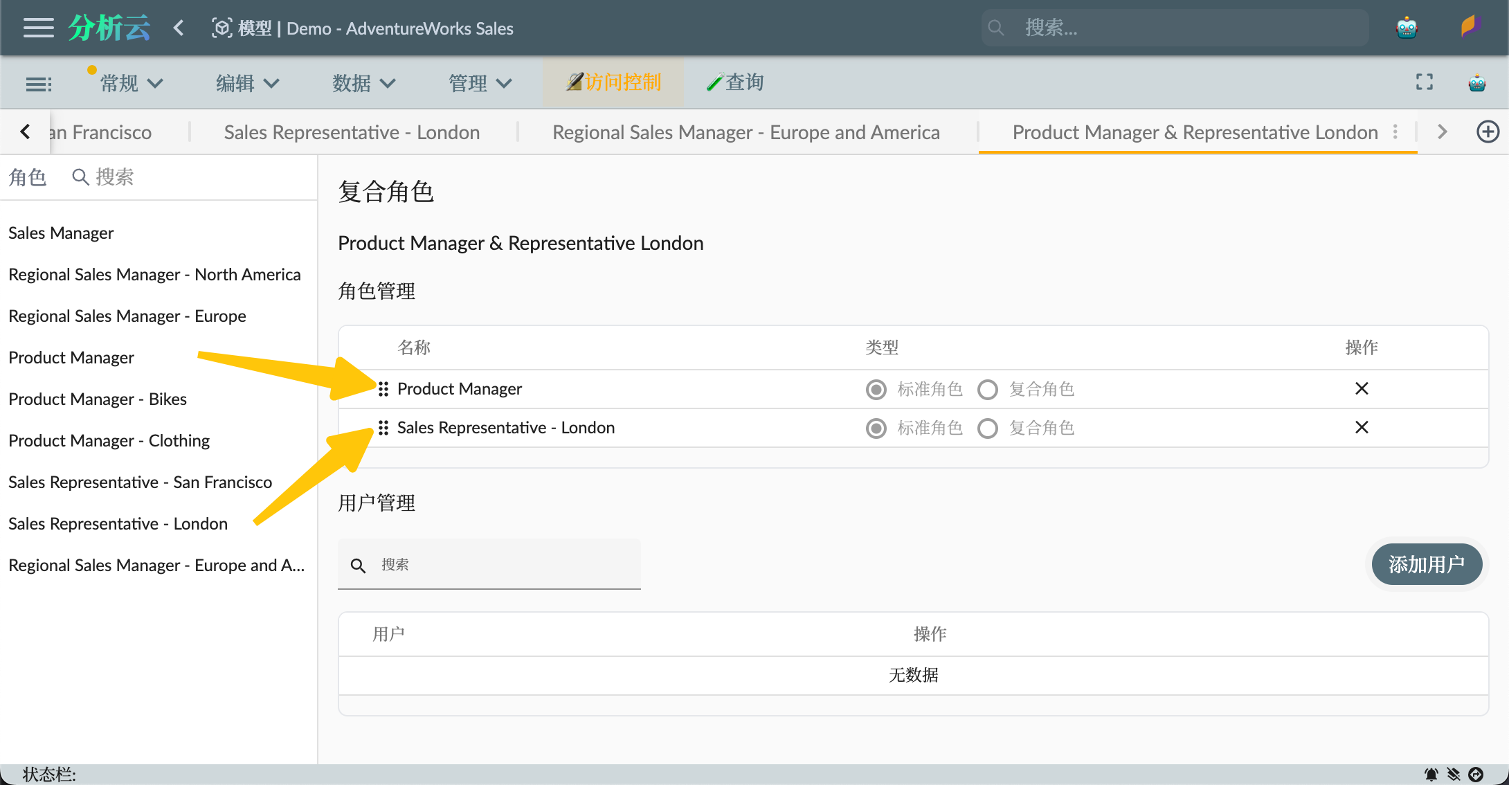This screenshot has width=1509, height=785.
Task: Open the 查询 menu item
Action: click(735, 82)
